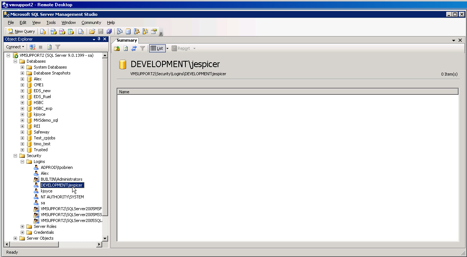Viewport: 467px width, 257px height.
Task: Select the Summary tab
Action: pos(127,40)
